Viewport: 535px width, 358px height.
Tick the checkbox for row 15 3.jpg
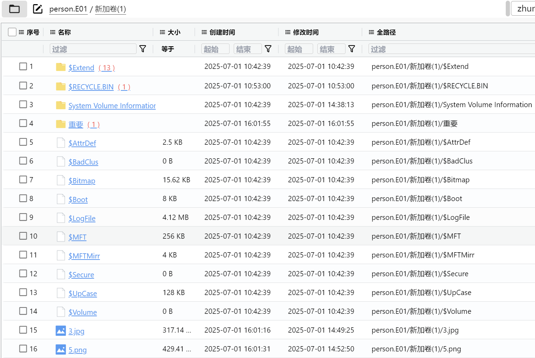point(23,330)
